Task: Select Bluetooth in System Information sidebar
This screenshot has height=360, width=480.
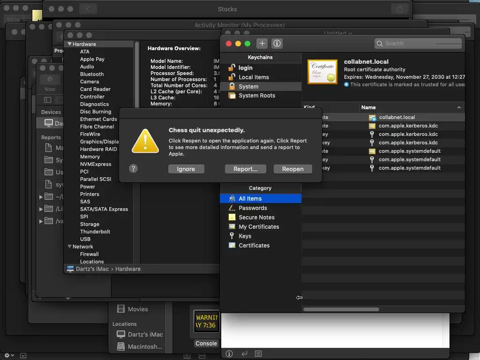Action: point(92,74)
